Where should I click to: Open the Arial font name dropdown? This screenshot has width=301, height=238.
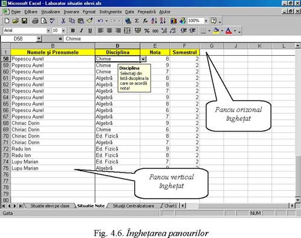[48, 31]
